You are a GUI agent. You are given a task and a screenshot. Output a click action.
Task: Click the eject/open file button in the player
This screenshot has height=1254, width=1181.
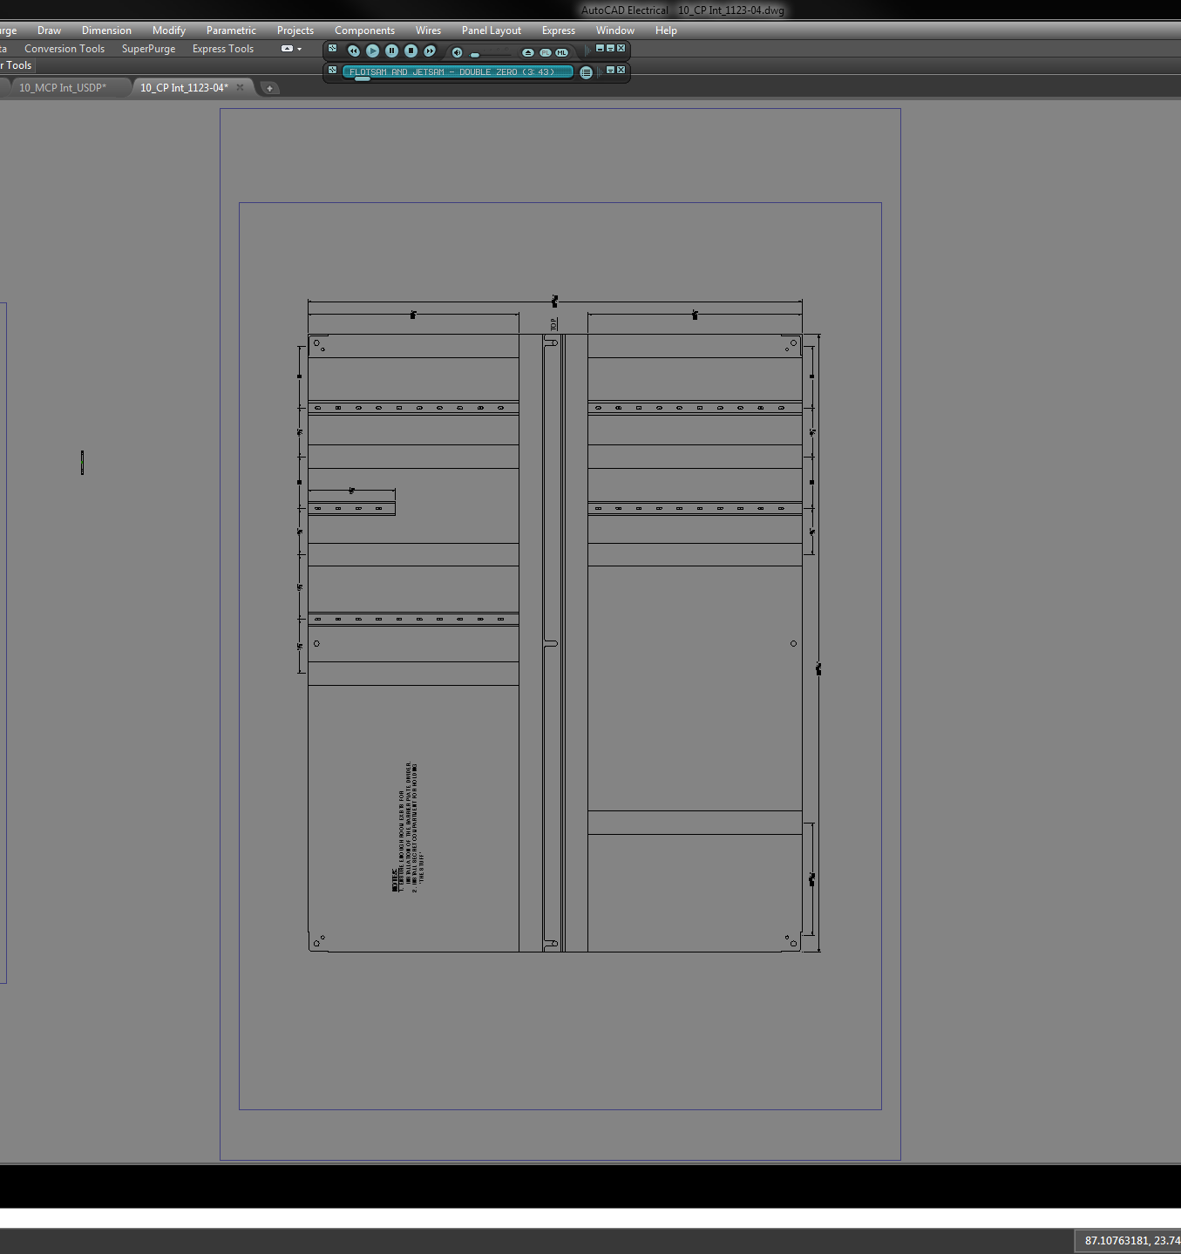tap(527, 52)
